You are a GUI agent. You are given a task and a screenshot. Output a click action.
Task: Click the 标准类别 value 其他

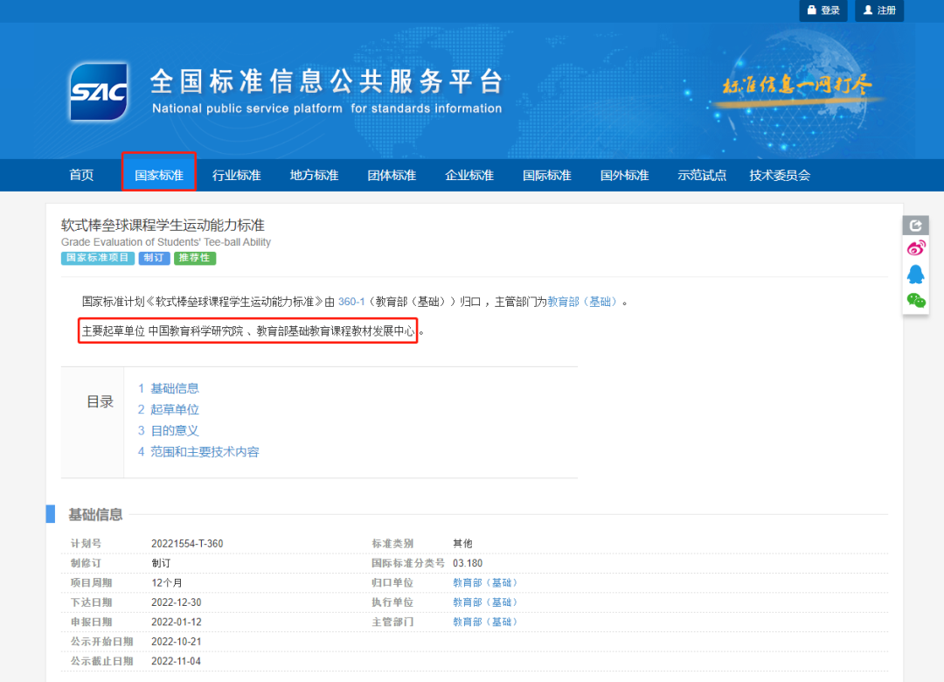point(462,544)
